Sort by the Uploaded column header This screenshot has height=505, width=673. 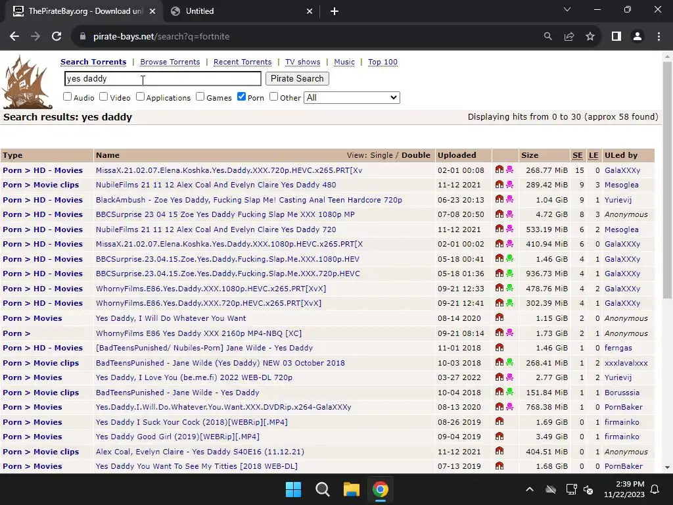click(457, 155)
